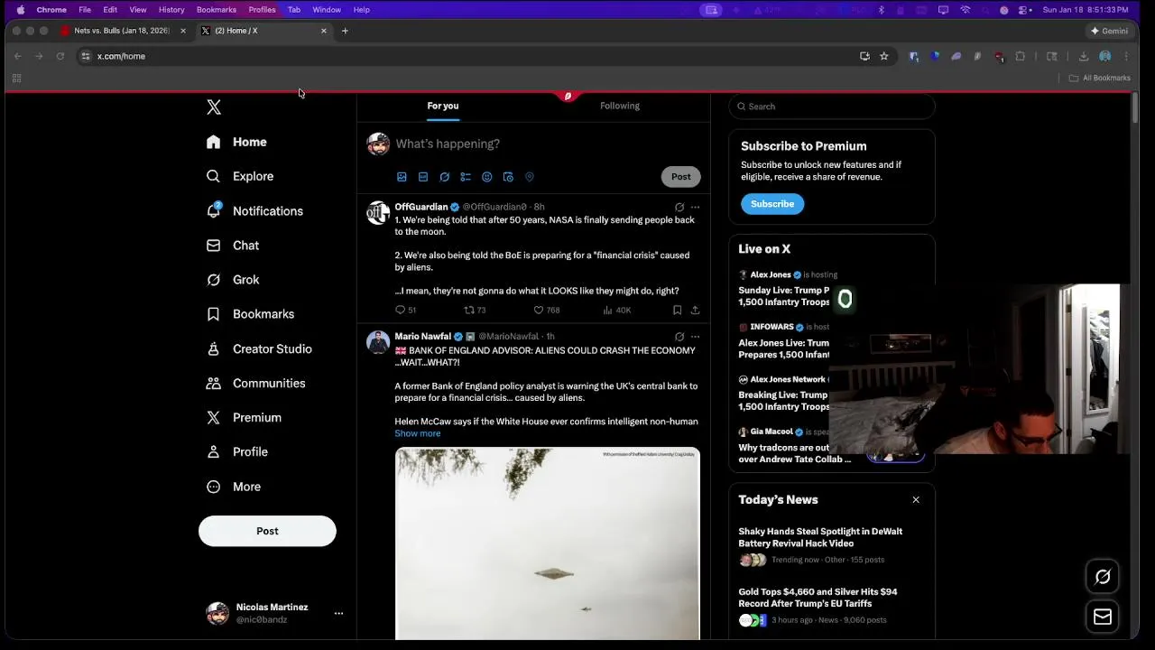Click the X Search field

click(832, 107)
